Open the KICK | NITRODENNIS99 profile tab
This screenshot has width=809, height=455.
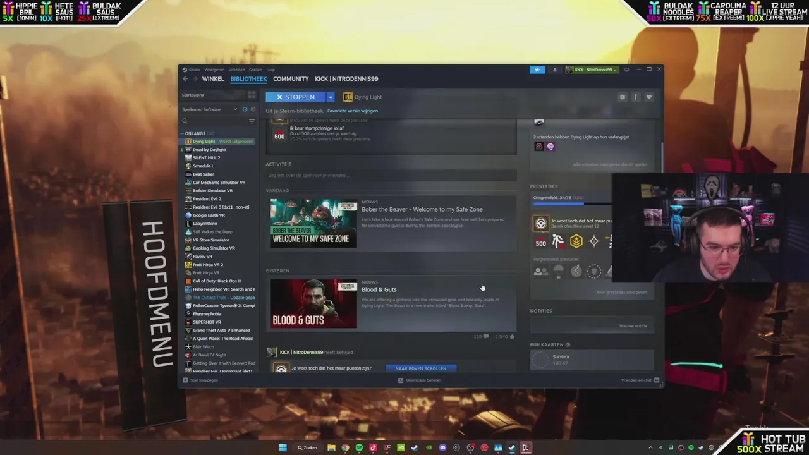(x=346, y=79)
